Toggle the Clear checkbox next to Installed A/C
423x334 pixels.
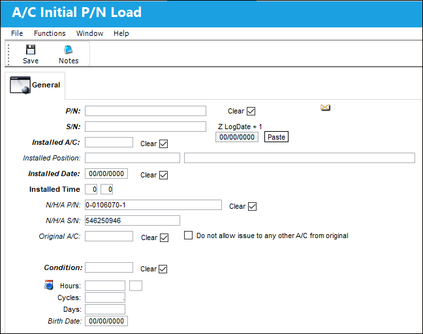(163, 144)
